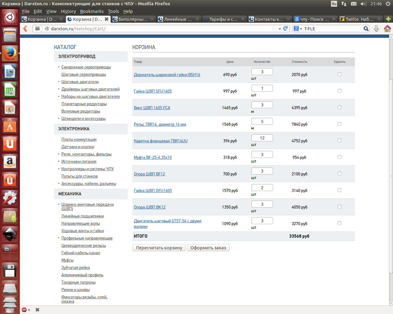Open the URL history dropdown arrow
Image resolution: width=393 pixels, height=314 pixels.
280,29
